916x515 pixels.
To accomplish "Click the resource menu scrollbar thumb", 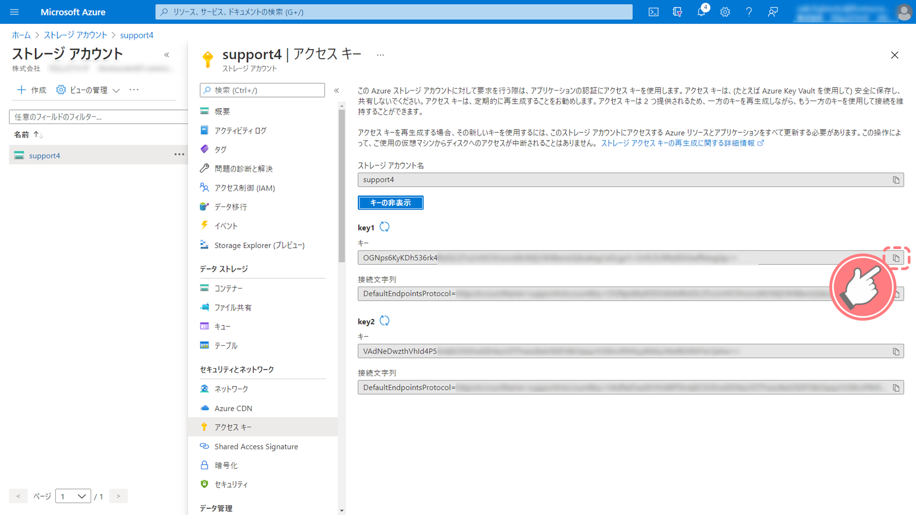I will [x=342, y=185].
